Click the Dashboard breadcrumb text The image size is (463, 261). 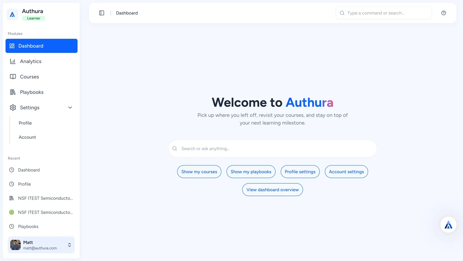coord(127,13)
